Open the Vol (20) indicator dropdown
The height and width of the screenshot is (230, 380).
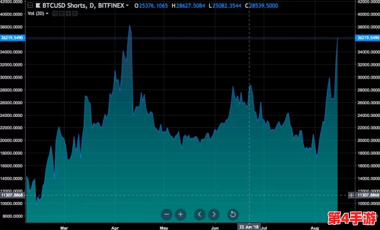47,13
